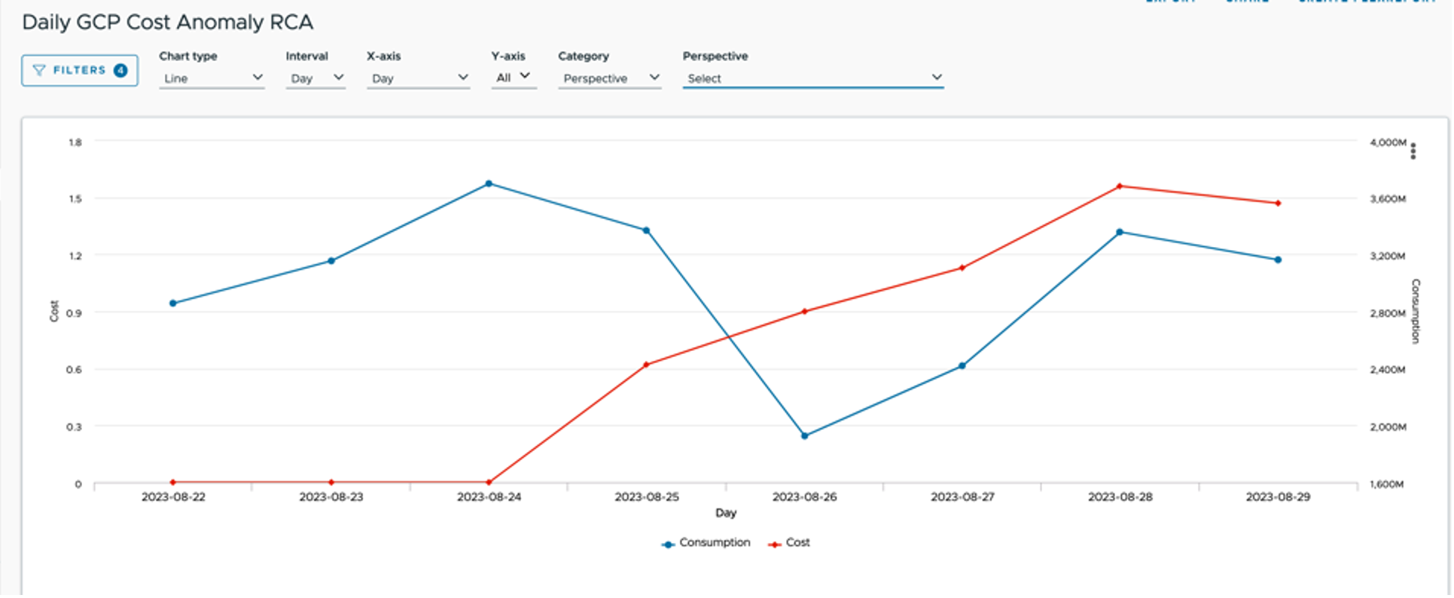
Task: Click the Filters button
Action: [80, 70]
